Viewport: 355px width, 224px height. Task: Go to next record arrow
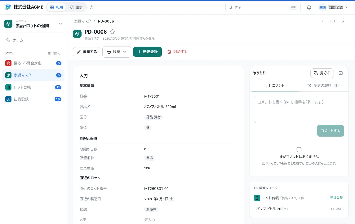tap(343, 21)
